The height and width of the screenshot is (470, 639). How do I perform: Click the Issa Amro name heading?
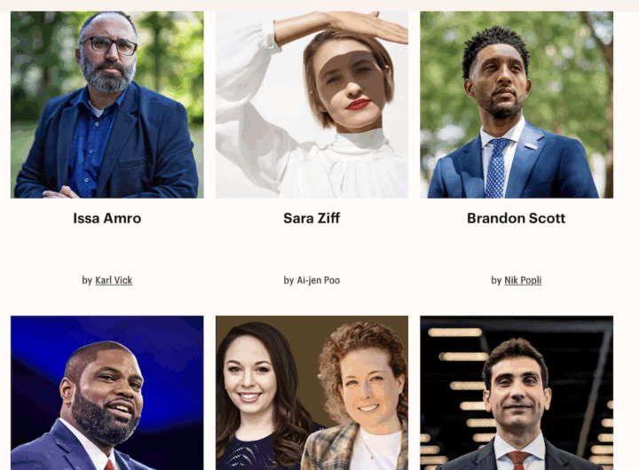tap(107, 218)
